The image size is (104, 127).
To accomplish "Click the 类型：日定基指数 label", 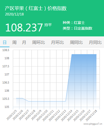I will click(x=77, y=28).
